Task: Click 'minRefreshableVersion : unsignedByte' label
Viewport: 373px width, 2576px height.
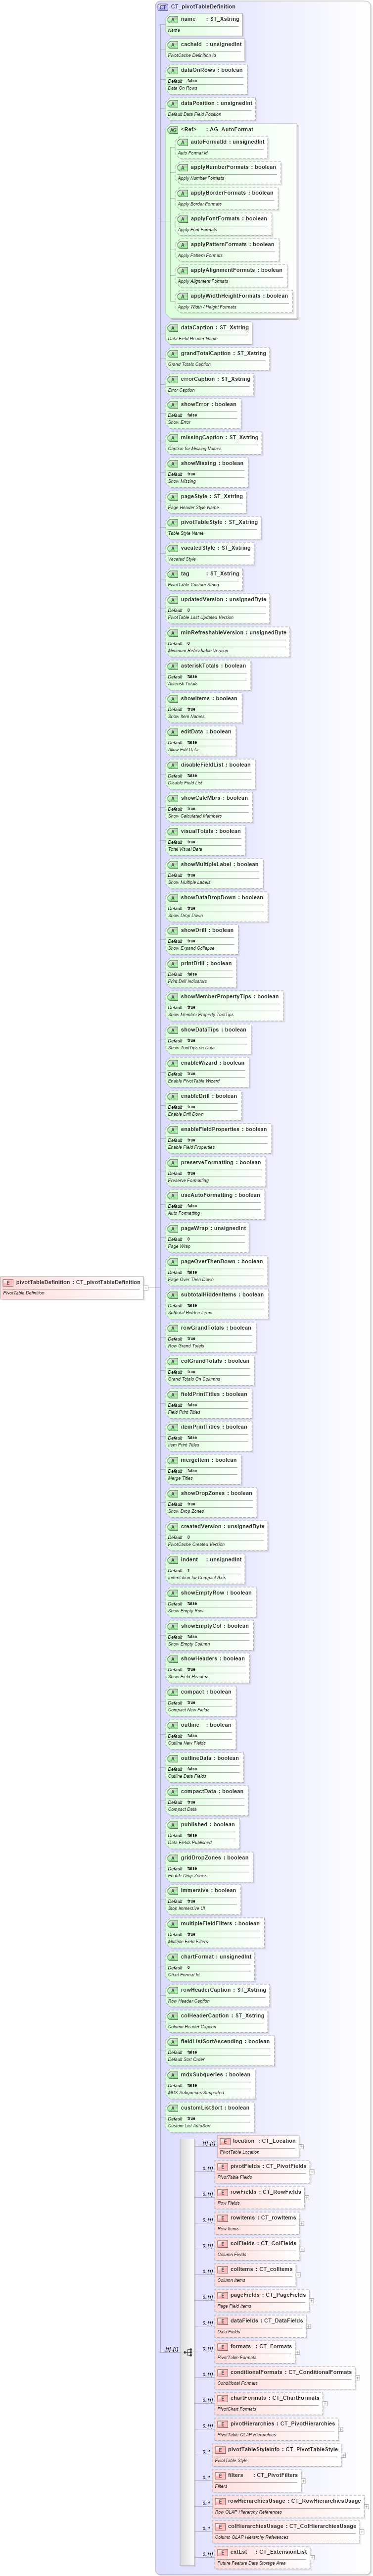Action: coord(233,632)
